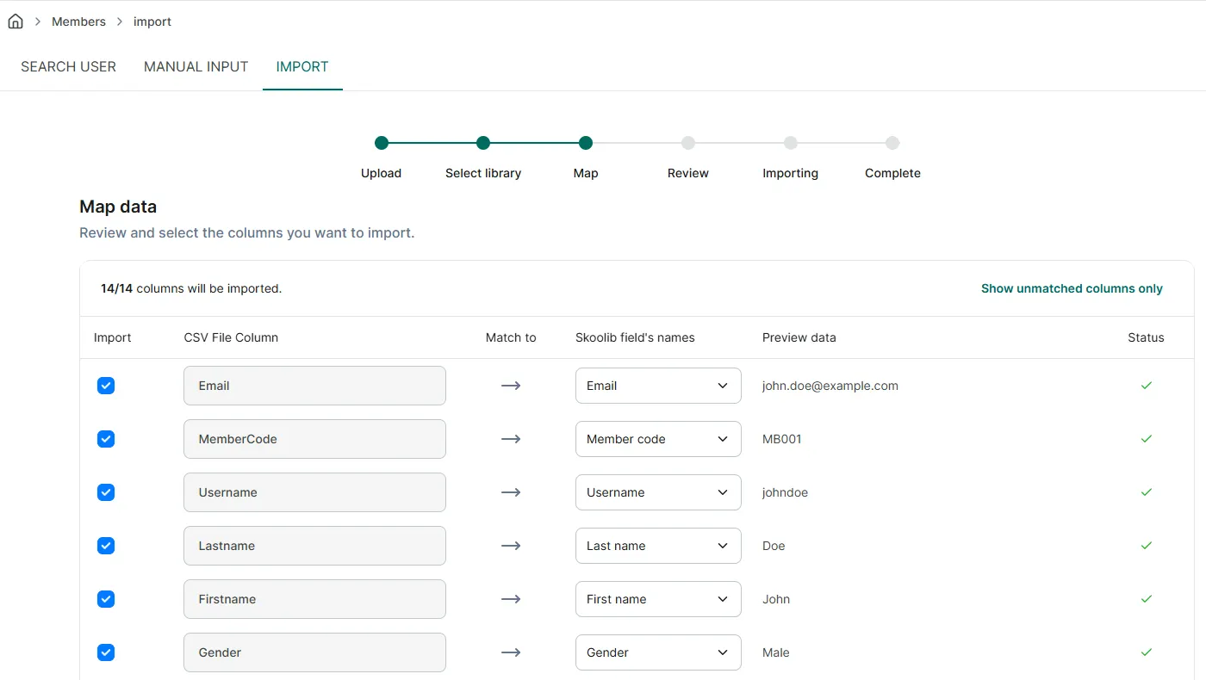Click the Lastname CSV column field
This screenshot has width=1206, height=680.
point(314,546)
